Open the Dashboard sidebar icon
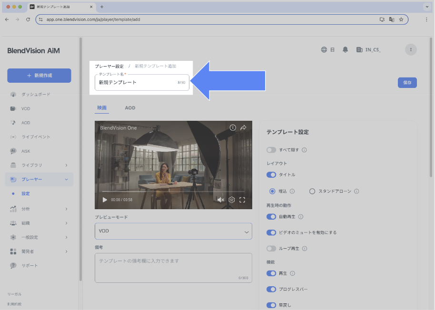This screenshot has width=435, height=310. coord(13,95)
